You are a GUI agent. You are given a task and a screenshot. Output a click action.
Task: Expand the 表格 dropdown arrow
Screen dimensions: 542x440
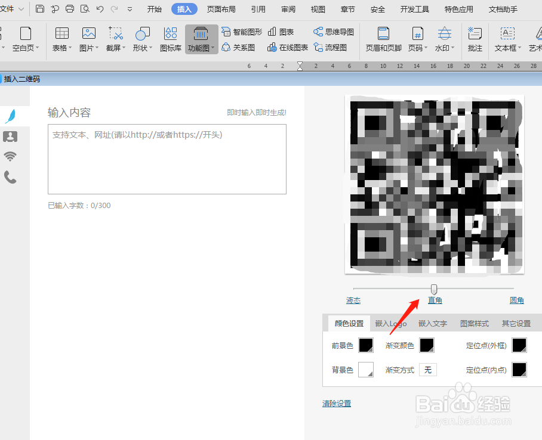[70, 48]
